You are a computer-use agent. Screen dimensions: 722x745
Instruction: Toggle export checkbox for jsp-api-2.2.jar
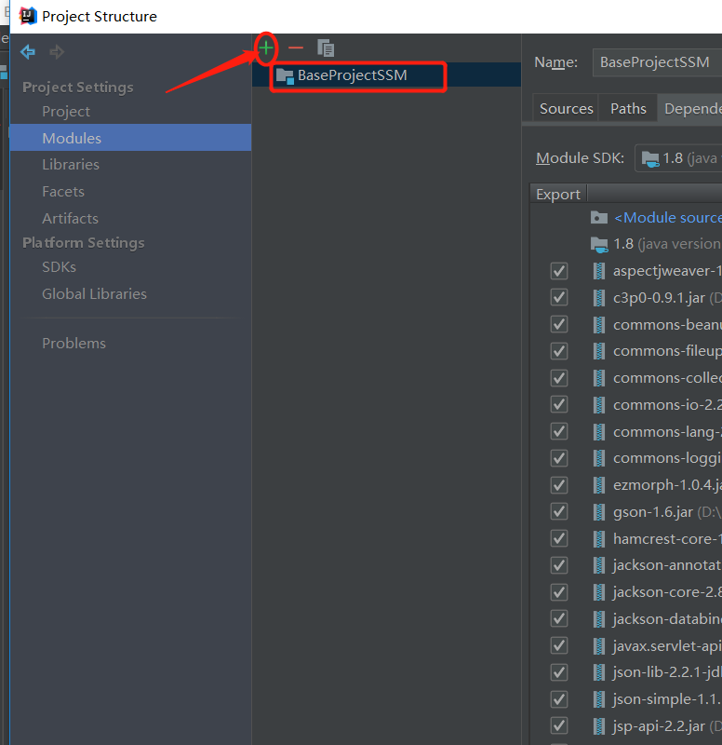coord(559,726)
